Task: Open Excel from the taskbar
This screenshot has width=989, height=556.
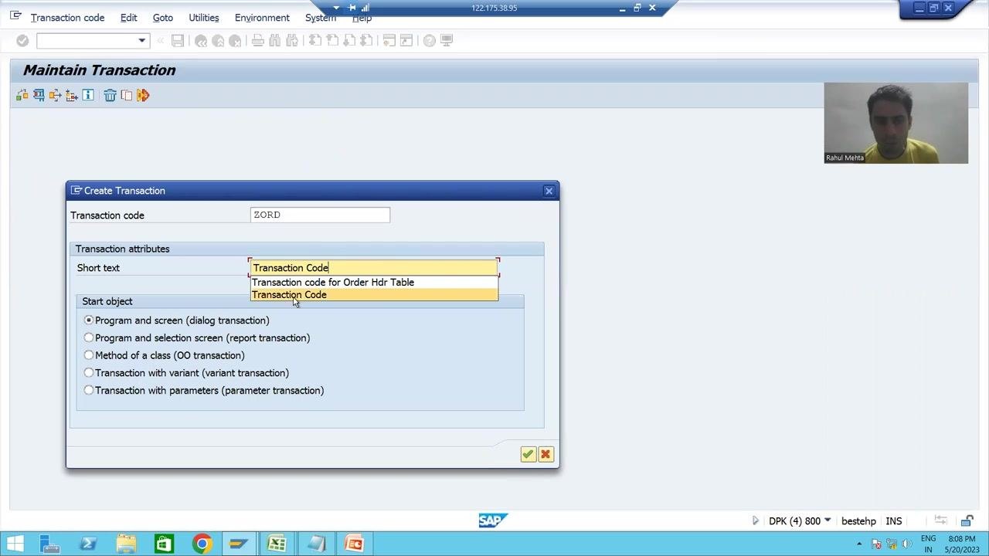Action: point(277,544)
